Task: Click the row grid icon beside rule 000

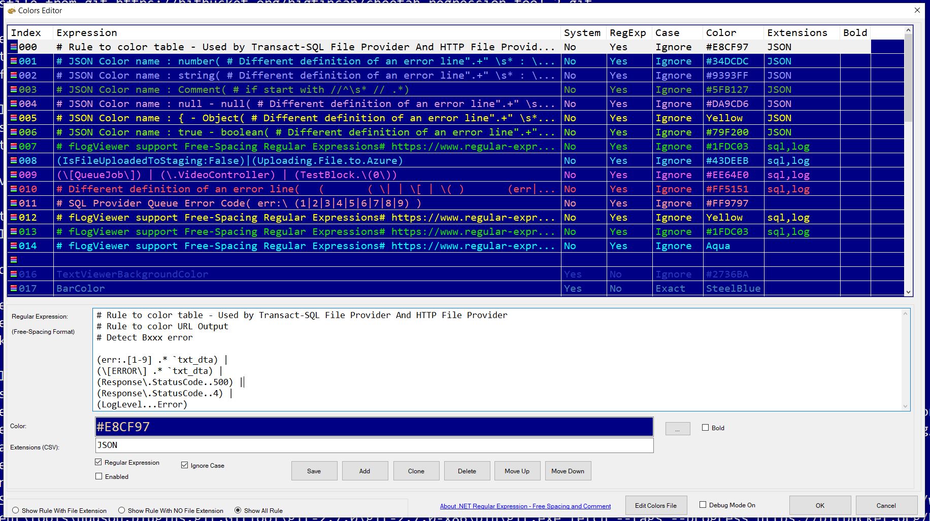Action: pyautogui.click(x=14, y=47)
